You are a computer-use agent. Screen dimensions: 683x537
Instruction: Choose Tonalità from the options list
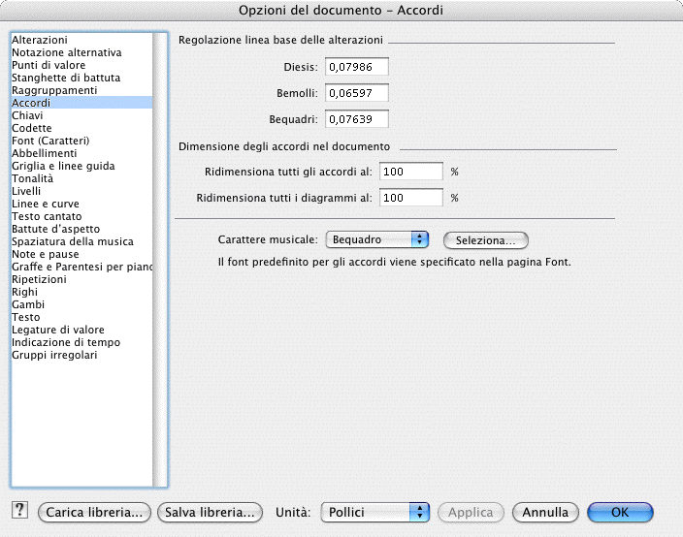click(32, 178)
